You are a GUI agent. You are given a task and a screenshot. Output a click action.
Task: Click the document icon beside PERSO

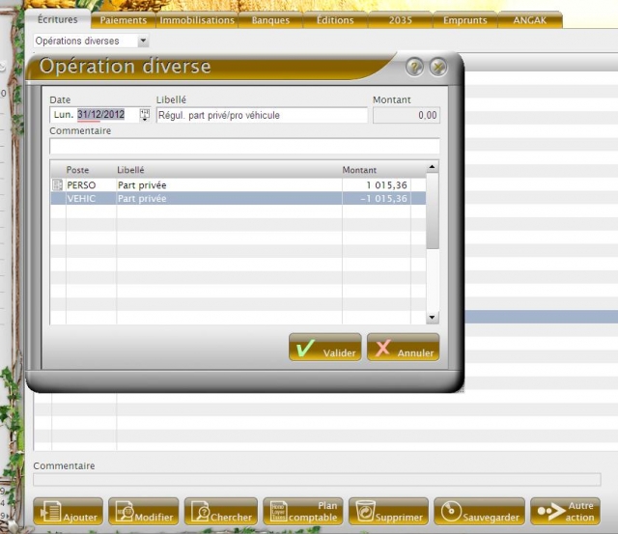[57, 184]
